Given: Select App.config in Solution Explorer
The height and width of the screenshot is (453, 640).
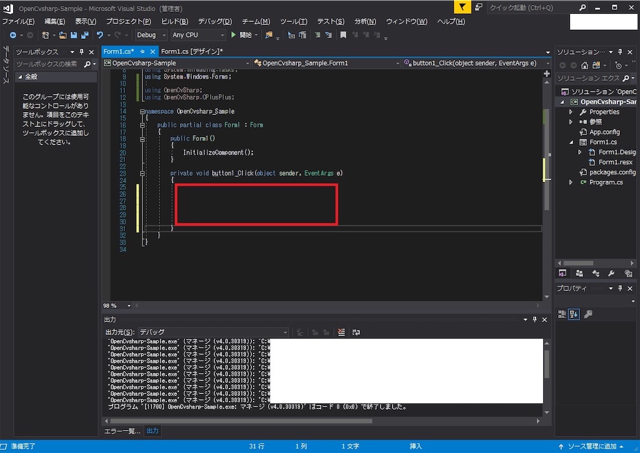Looking at the screenshot, I should coord(604,132).
